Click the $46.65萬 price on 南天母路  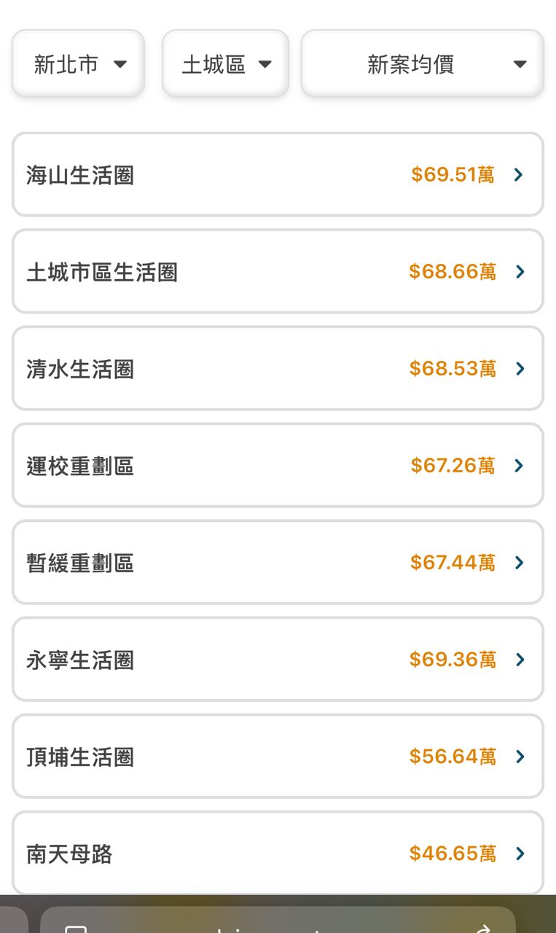453,854
